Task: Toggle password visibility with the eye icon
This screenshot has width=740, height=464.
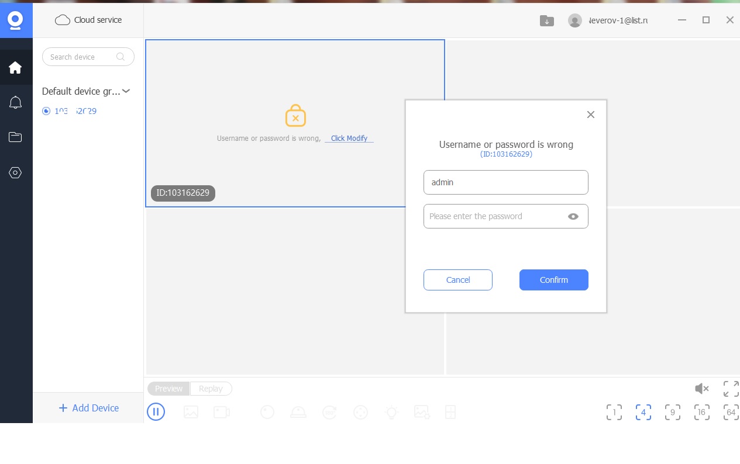Action: [x=573, y=216]
